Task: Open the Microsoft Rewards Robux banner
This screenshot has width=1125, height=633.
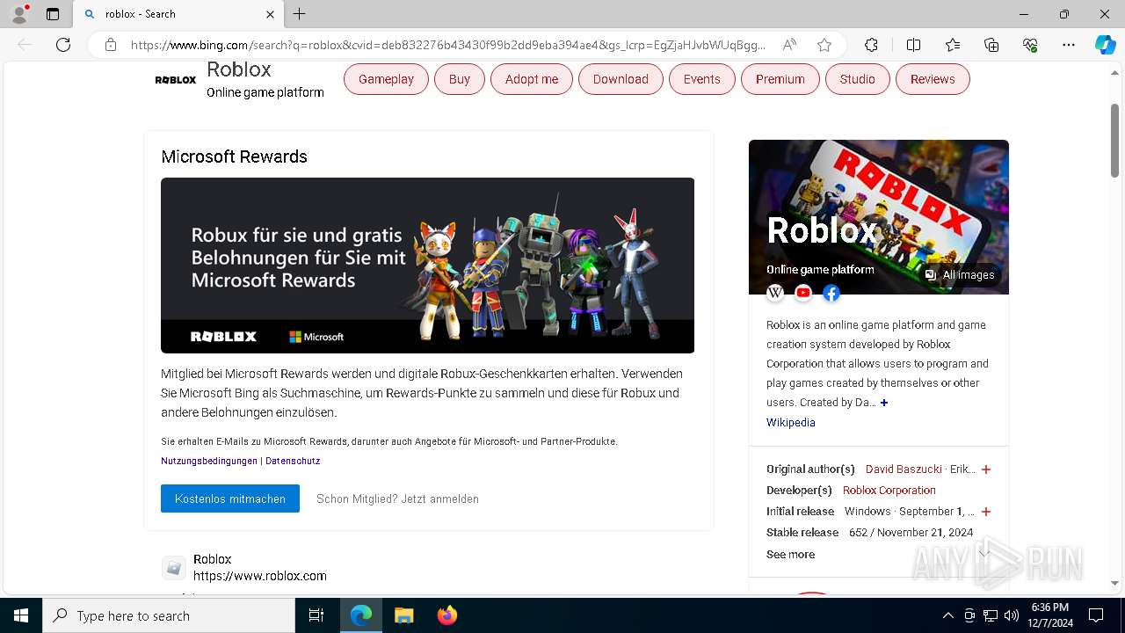Action: point(427,266)
